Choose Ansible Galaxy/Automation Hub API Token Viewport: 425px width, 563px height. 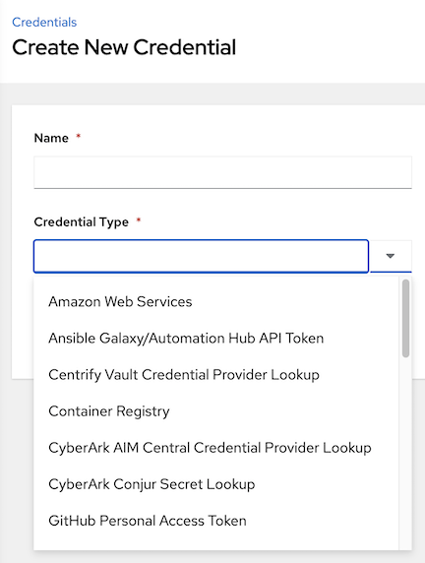(216, 339)
